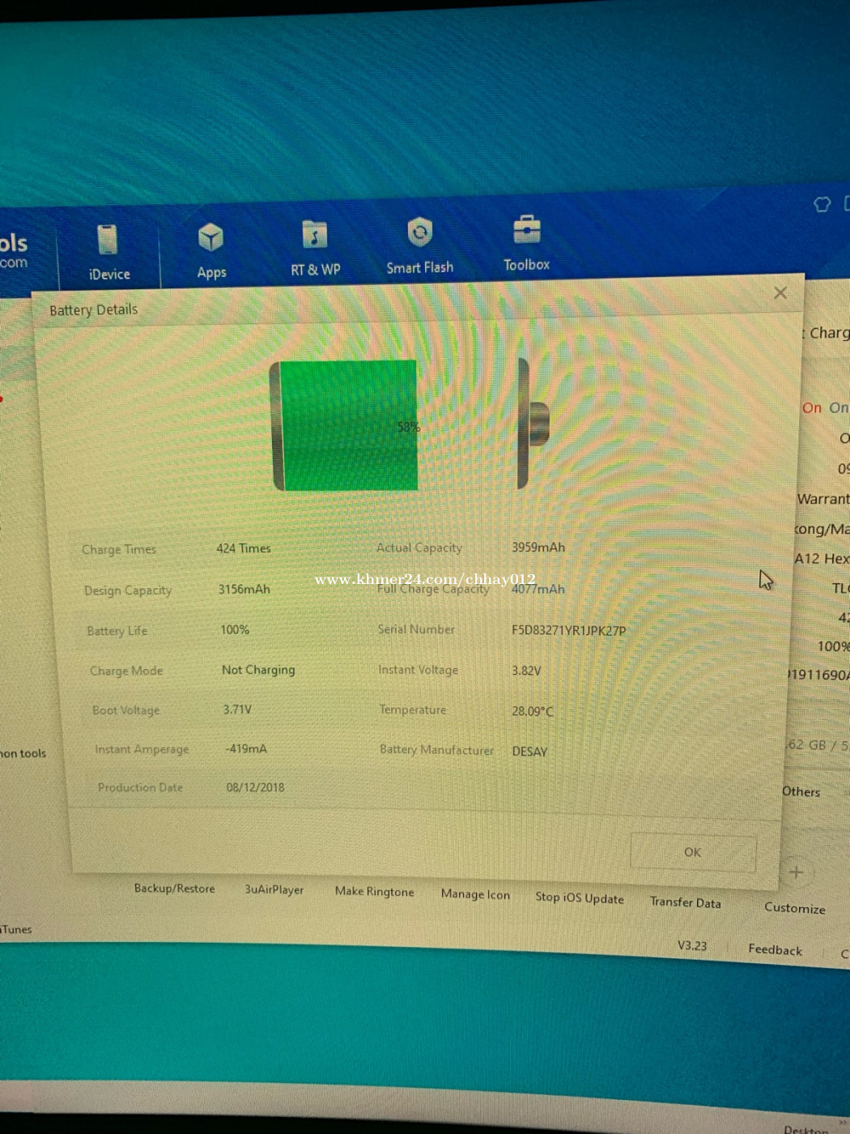The image size is (850, 1134).
Task: Launch 3uAirPlayer
Action: [x=274, y=889]
